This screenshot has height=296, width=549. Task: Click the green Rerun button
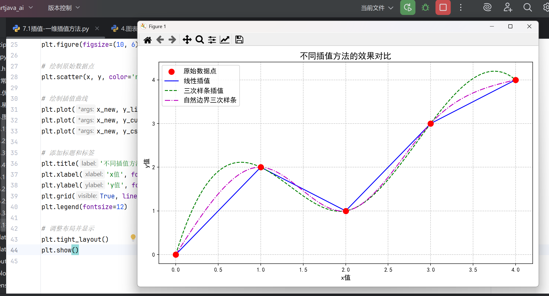408,7
